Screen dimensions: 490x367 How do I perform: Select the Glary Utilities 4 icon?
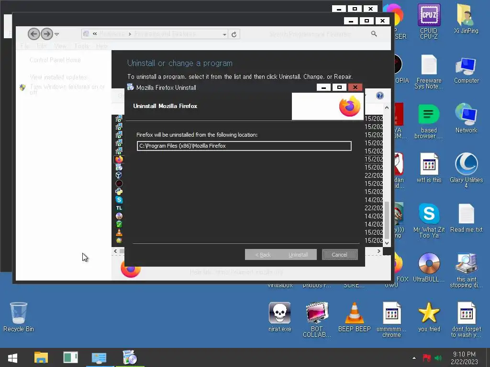click(466, 171)
